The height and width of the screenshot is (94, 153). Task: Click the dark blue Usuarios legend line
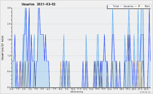click(x=121, y=6)
